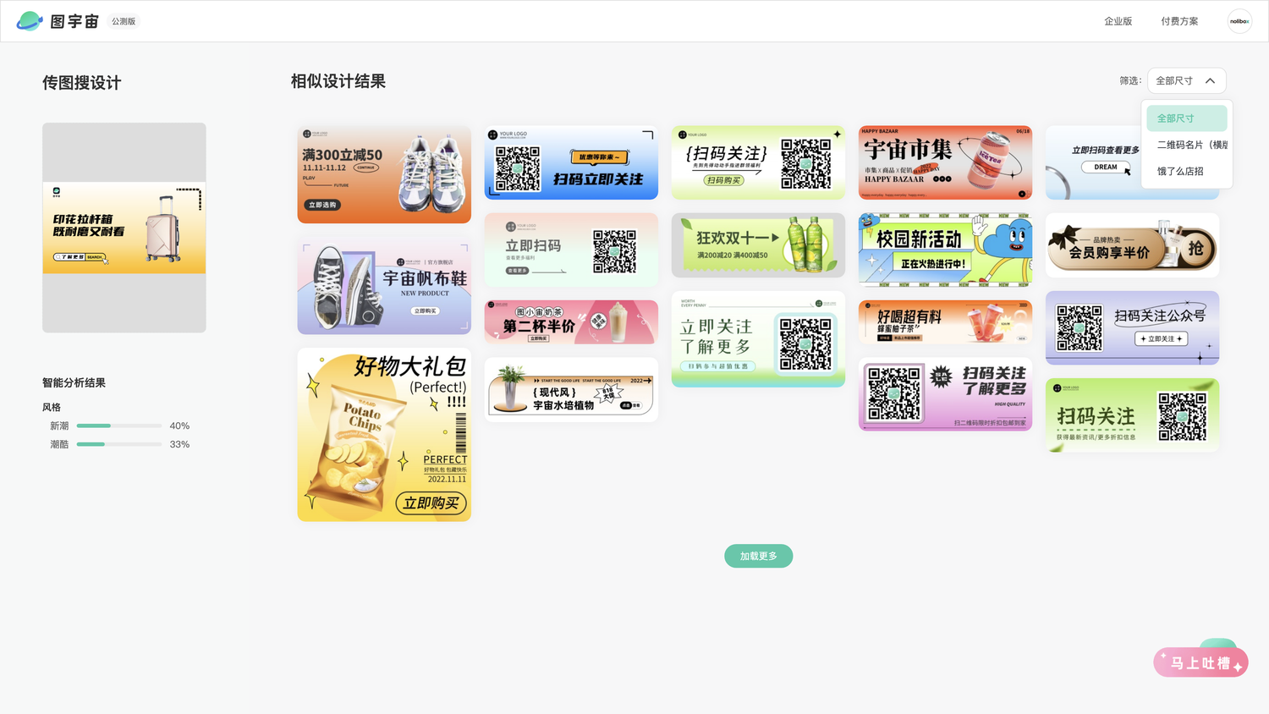
Task: Click the 40% style value
Action: pyautogui.click(x=179, y=426)
